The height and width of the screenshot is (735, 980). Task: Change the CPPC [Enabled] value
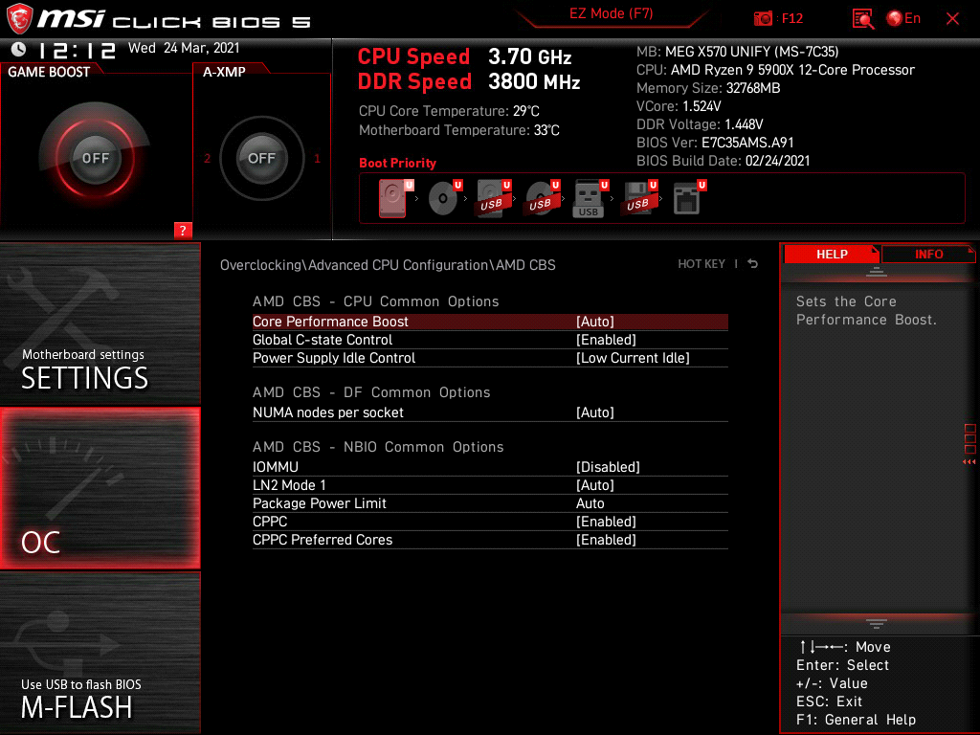pyautogui.click(x=606, y=522)
